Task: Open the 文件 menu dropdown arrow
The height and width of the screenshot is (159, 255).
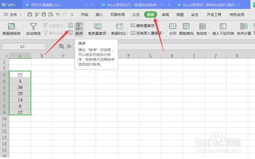Action: click(x=21, y=15)
